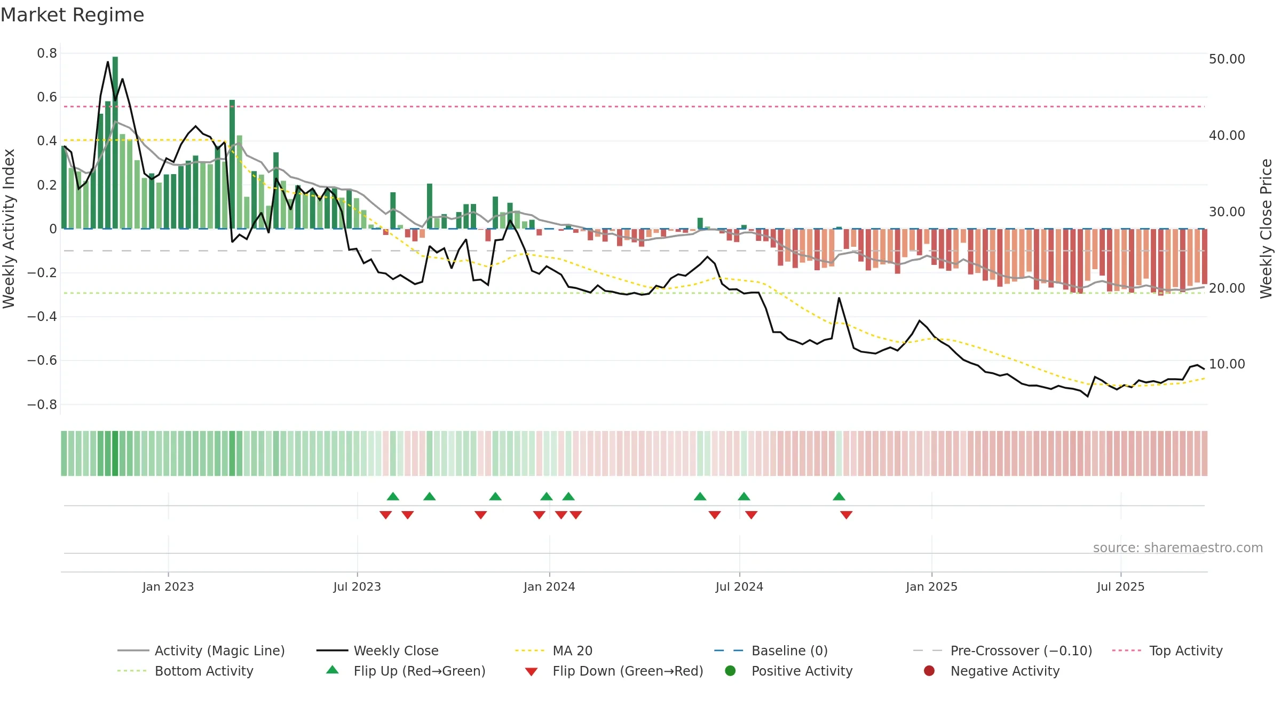Viewport: 1281px width, 721px height.
Task: Click the first flip-down marker after Jul 2023
Action: click(386, 515)
